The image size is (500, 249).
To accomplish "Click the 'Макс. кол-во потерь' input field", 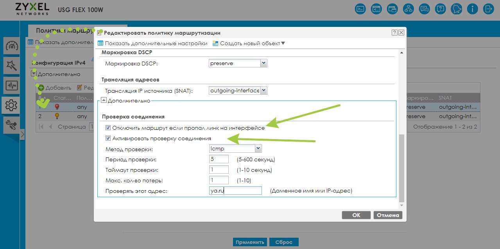I will point(219,180).
